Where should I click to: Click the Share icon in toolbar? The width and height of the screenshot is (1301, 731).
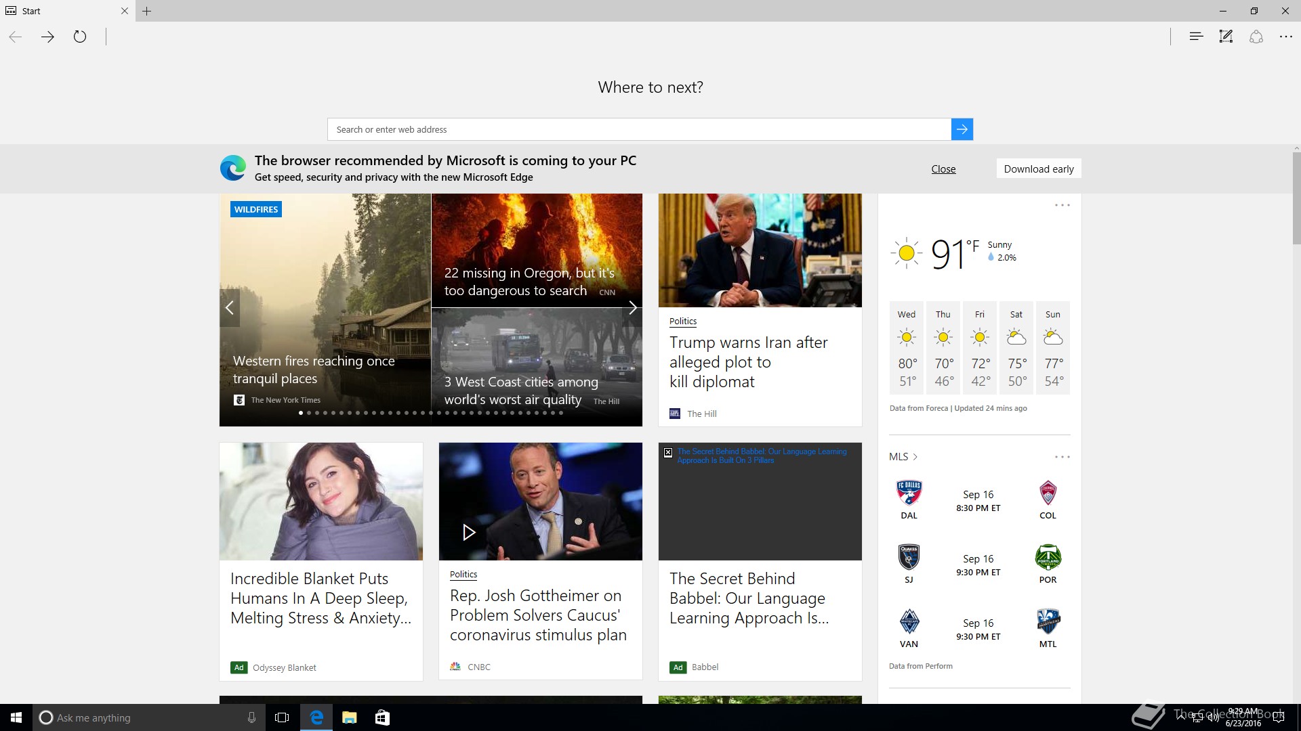tap(1256, 37)
